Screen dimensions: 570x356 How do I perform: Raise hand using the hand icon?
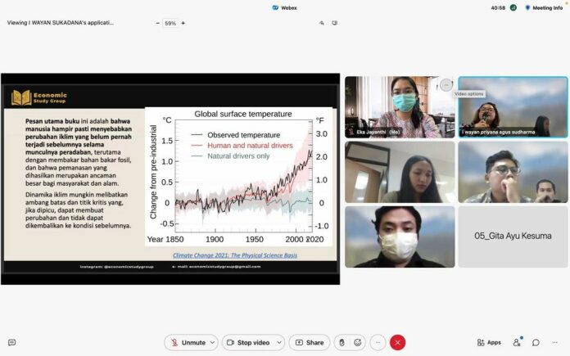click(341, 342)
